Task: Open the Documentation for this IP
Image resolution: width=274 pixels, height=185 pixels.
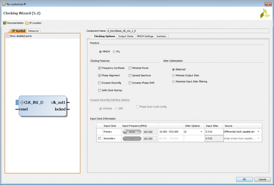Action: click(13, 23)
